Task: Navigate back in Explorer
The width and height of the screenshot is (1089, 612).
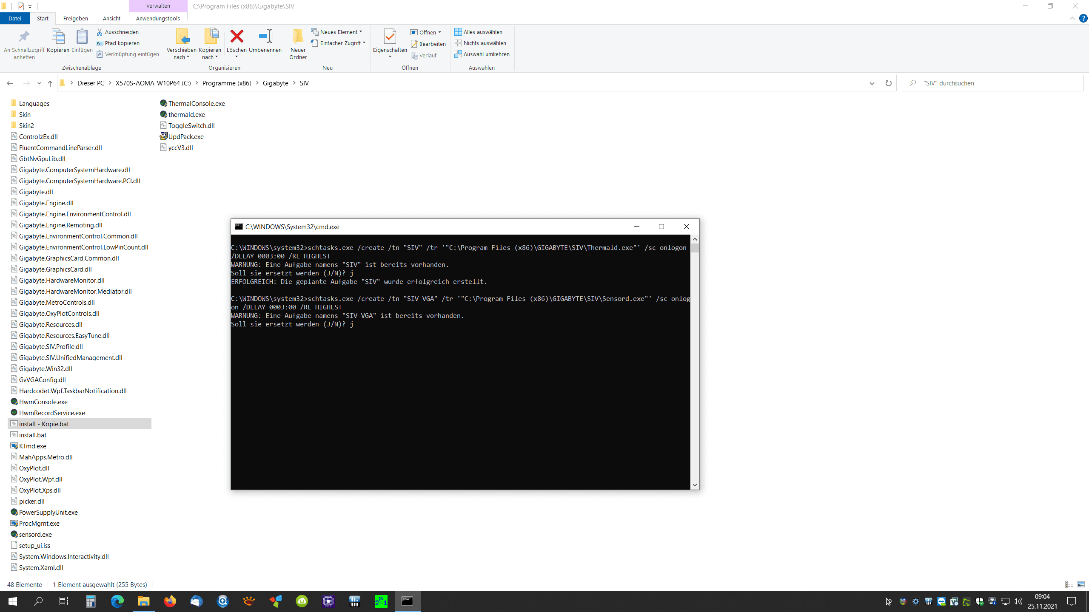Action: (10, 83)
